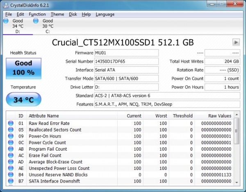The width and height of the screenshot is (246, 192).
Task: Click the Power On Count value 1 count
Action: point(222,79)
